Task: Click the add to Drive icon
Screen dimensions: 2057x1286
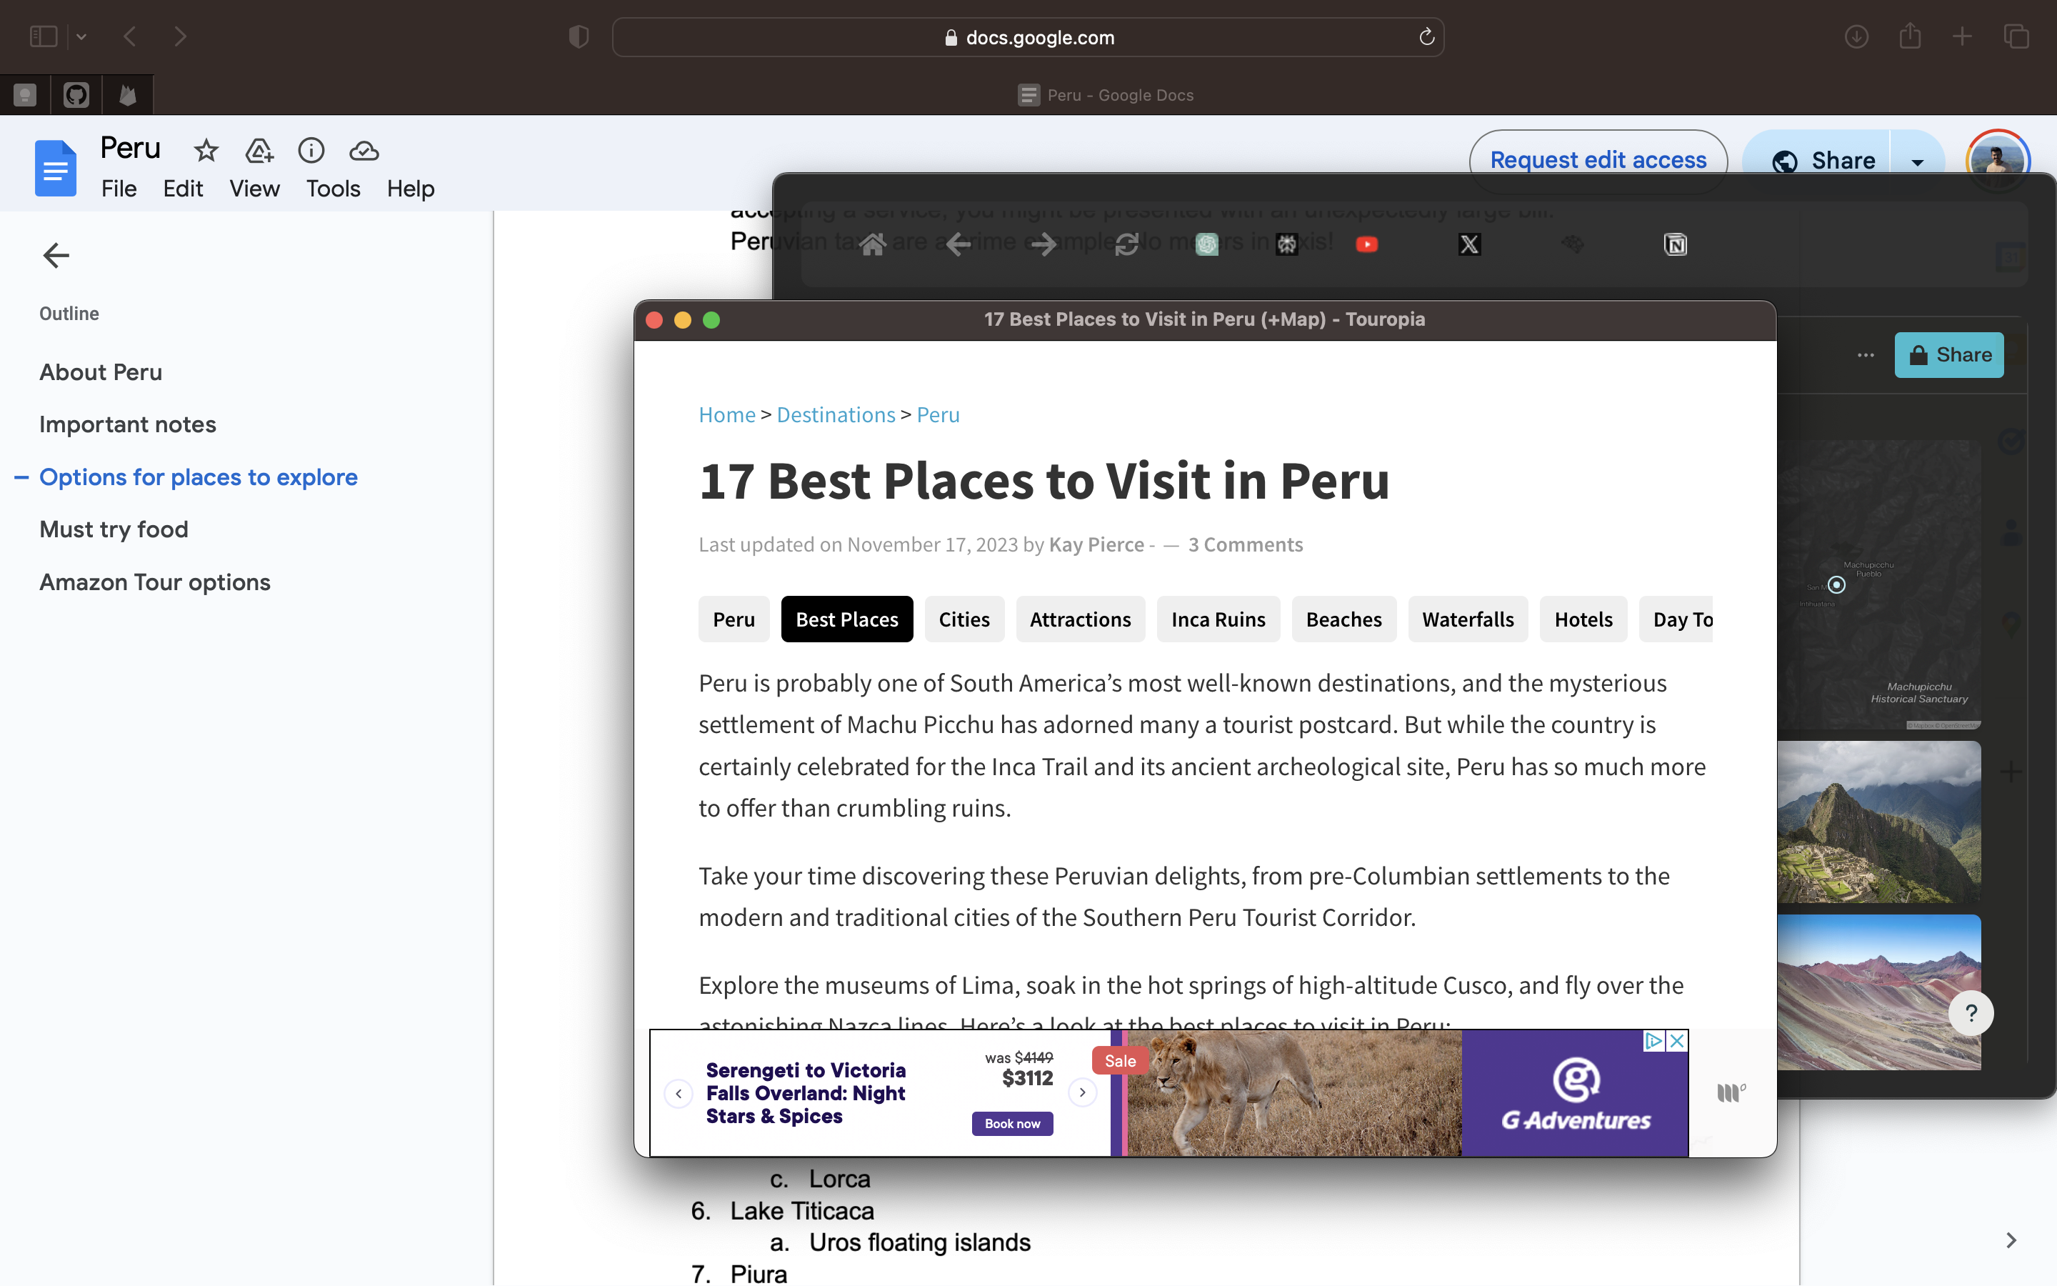Action: [259, 151]
